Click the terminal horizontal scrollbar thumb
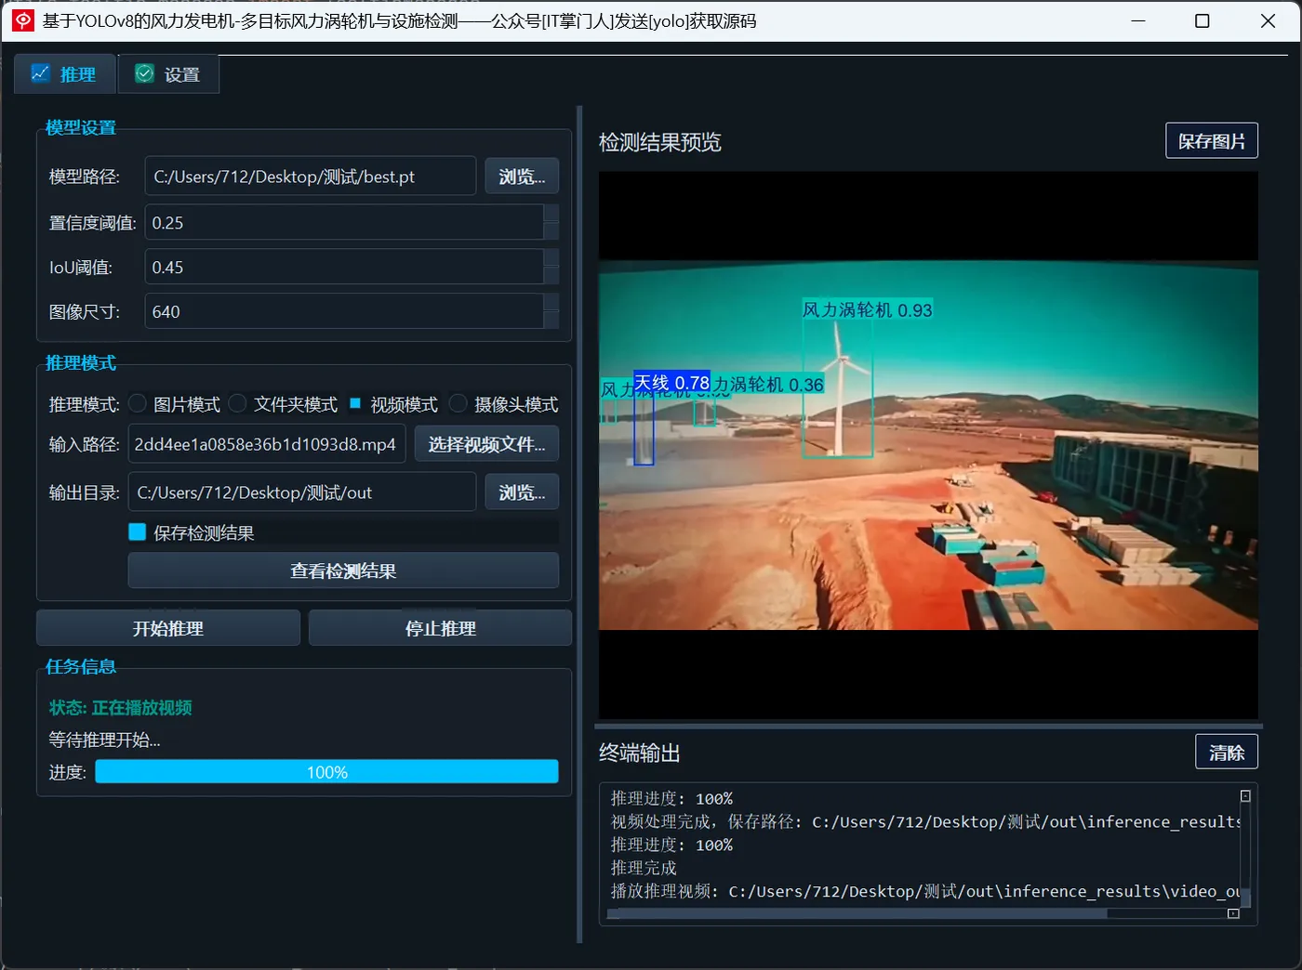The width and height of the screenshot is (1302, 970). 857,913
